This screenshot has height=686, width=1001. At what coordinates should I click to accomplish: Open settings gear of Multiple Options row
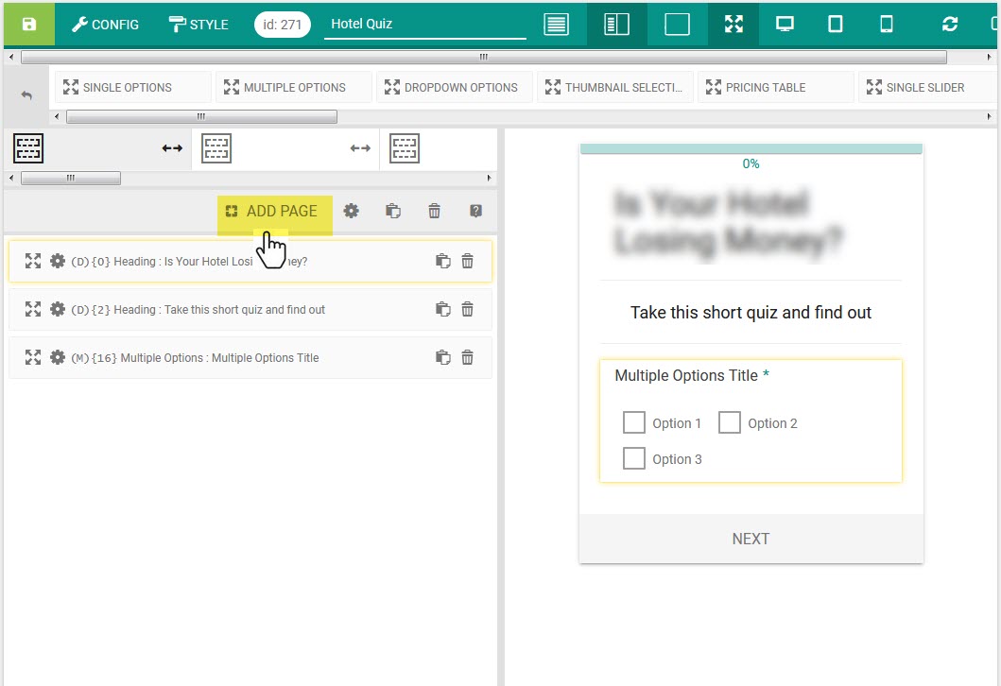pyautogui.click(x=58, y=357)
